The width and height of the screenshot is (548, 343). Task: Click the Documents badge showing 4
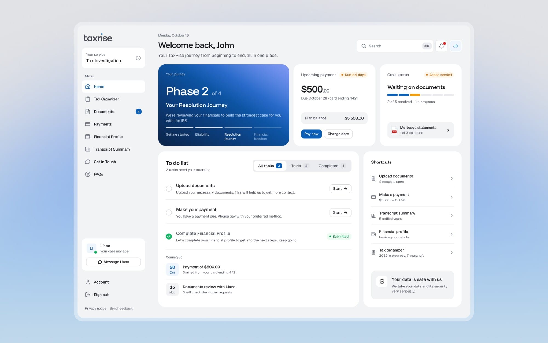coord(139,111)
